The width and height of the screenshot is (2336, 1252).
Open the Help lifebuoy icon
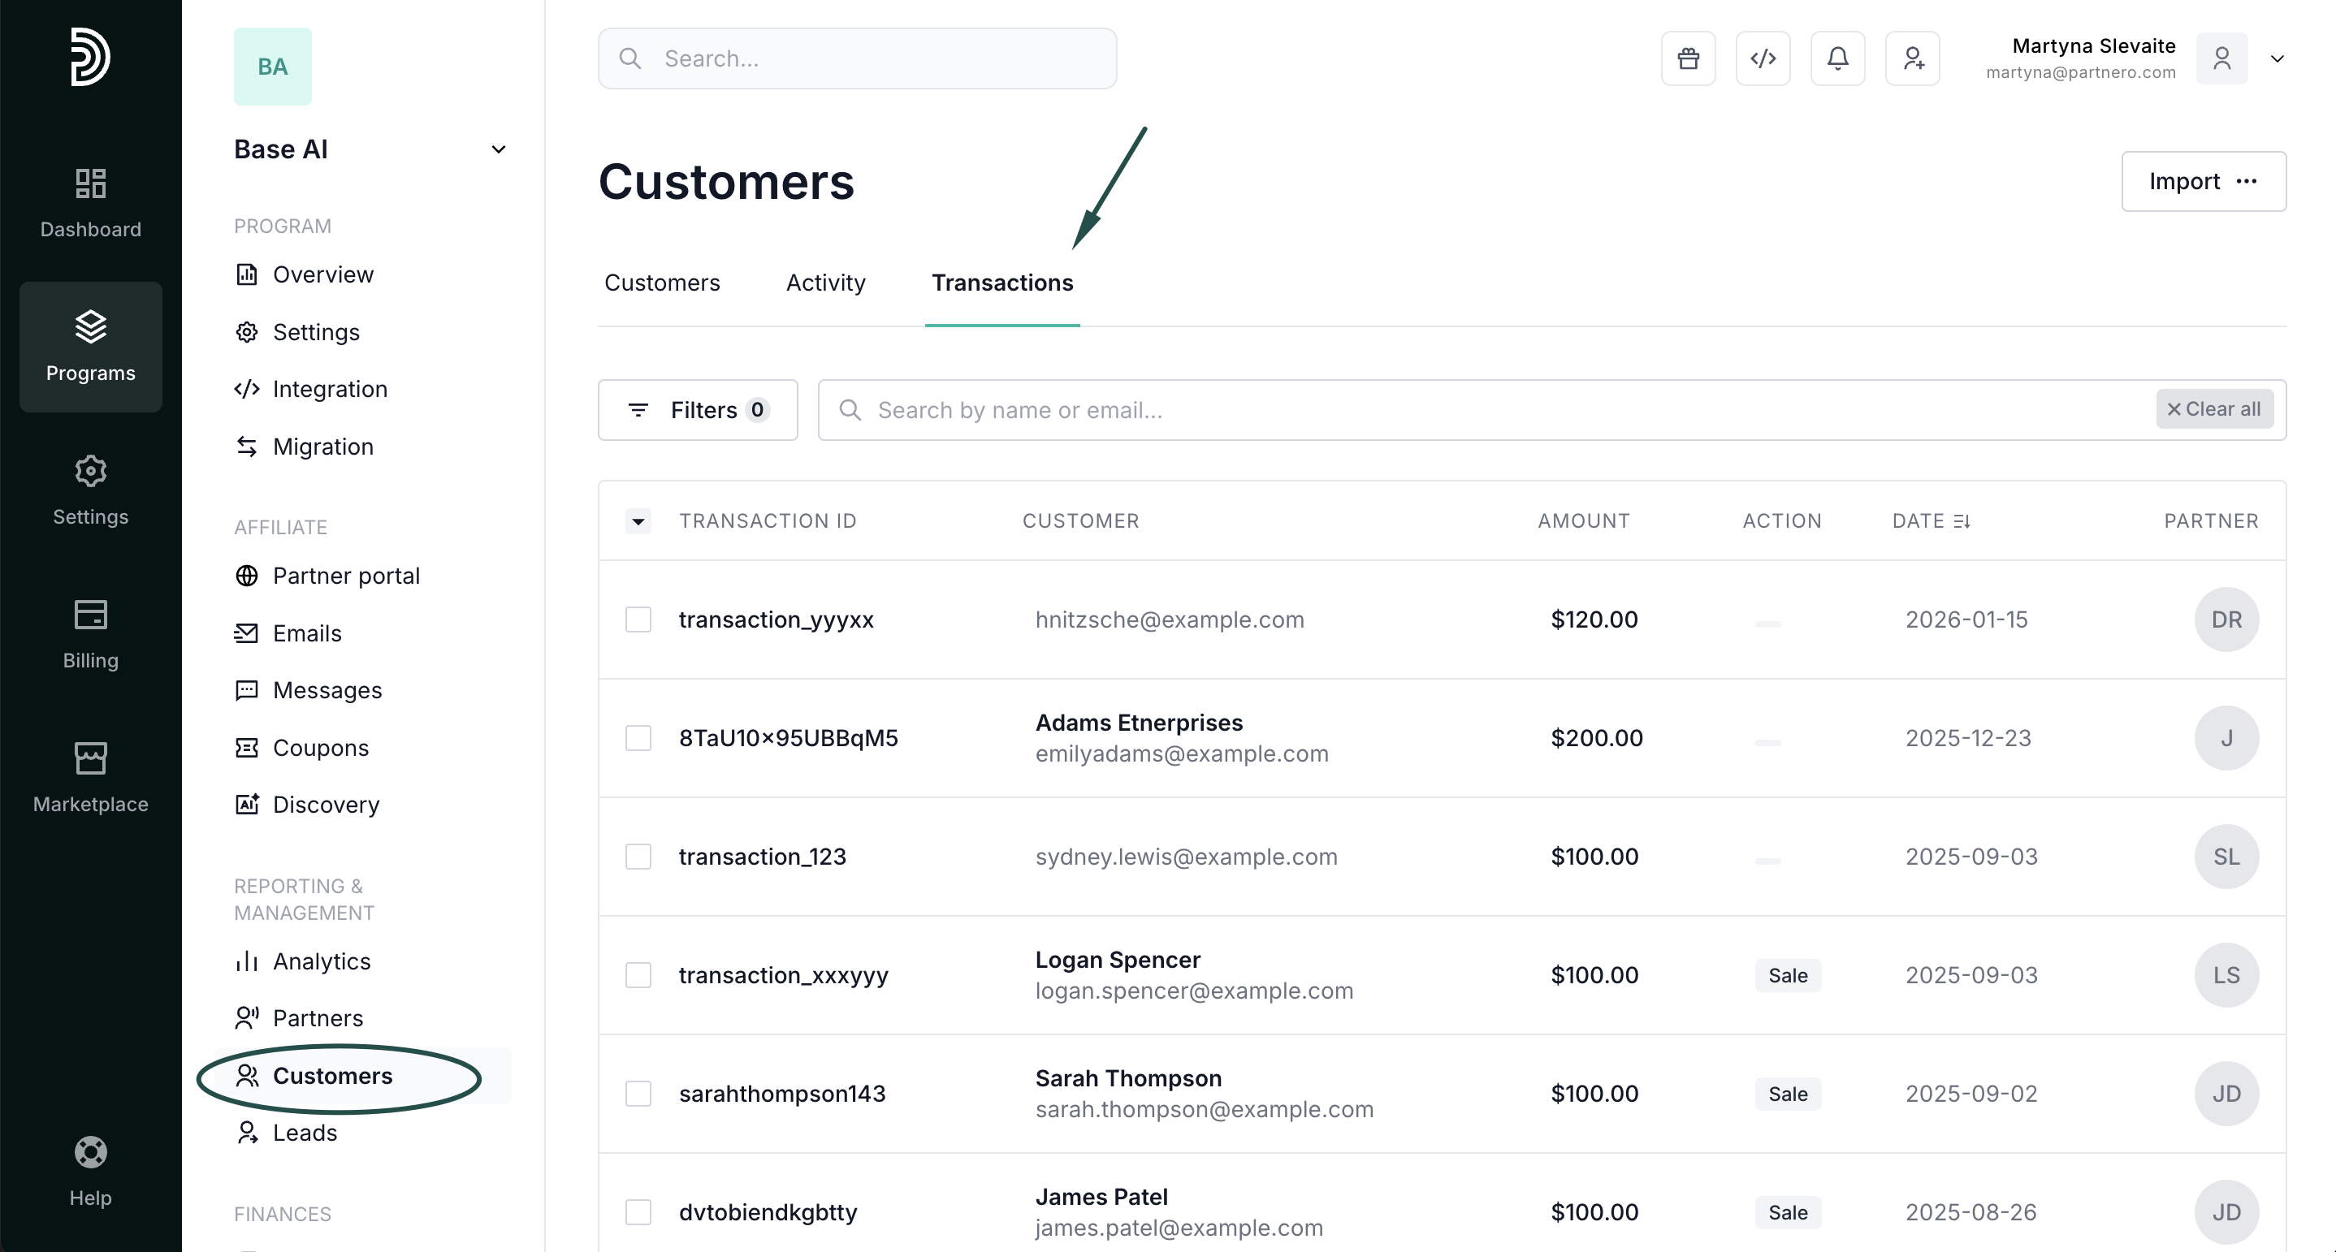point(91,1152)
